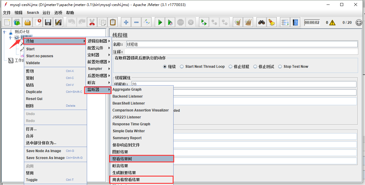Viewport: 365px width, 185px height.
Task: Choose Save Node As Image entry
Action: [x=55, y=151]
